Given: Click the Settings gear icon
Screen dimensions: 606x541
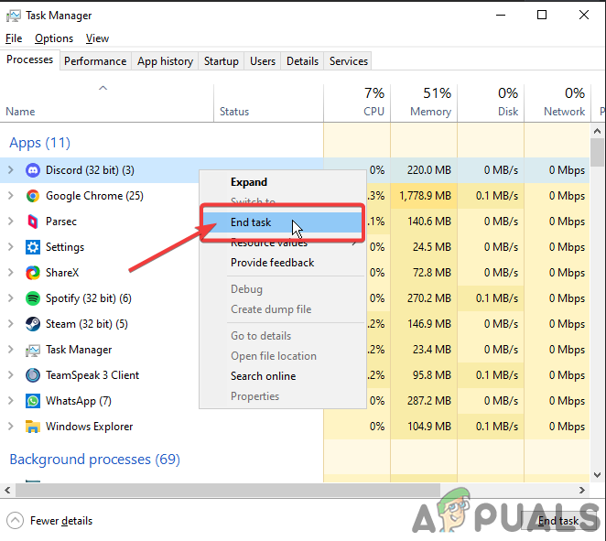Looking at the screenshot, I should pos(33,247).
